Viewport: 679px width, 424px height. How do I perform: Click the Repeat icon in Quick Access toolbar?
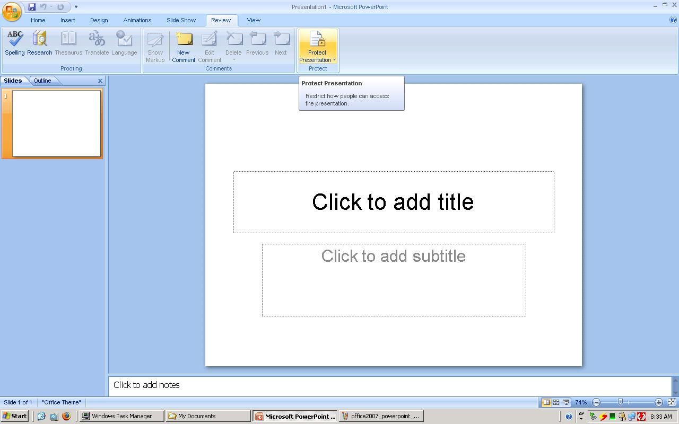[60, 7]
